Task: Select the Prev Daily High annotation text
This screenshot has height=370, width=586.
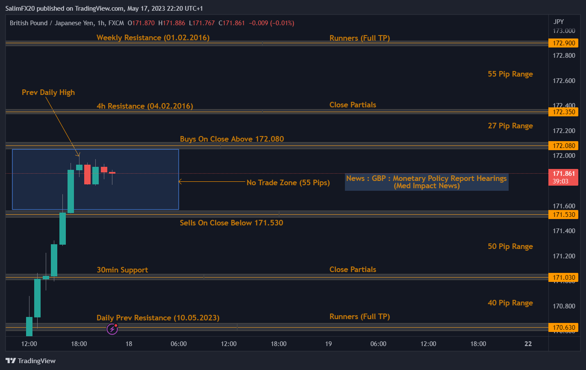Action: pos(48,92)
